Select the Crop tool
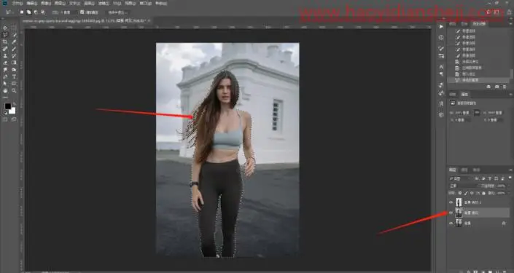Screen dimensions: 514x273 (x=5, y=42)
